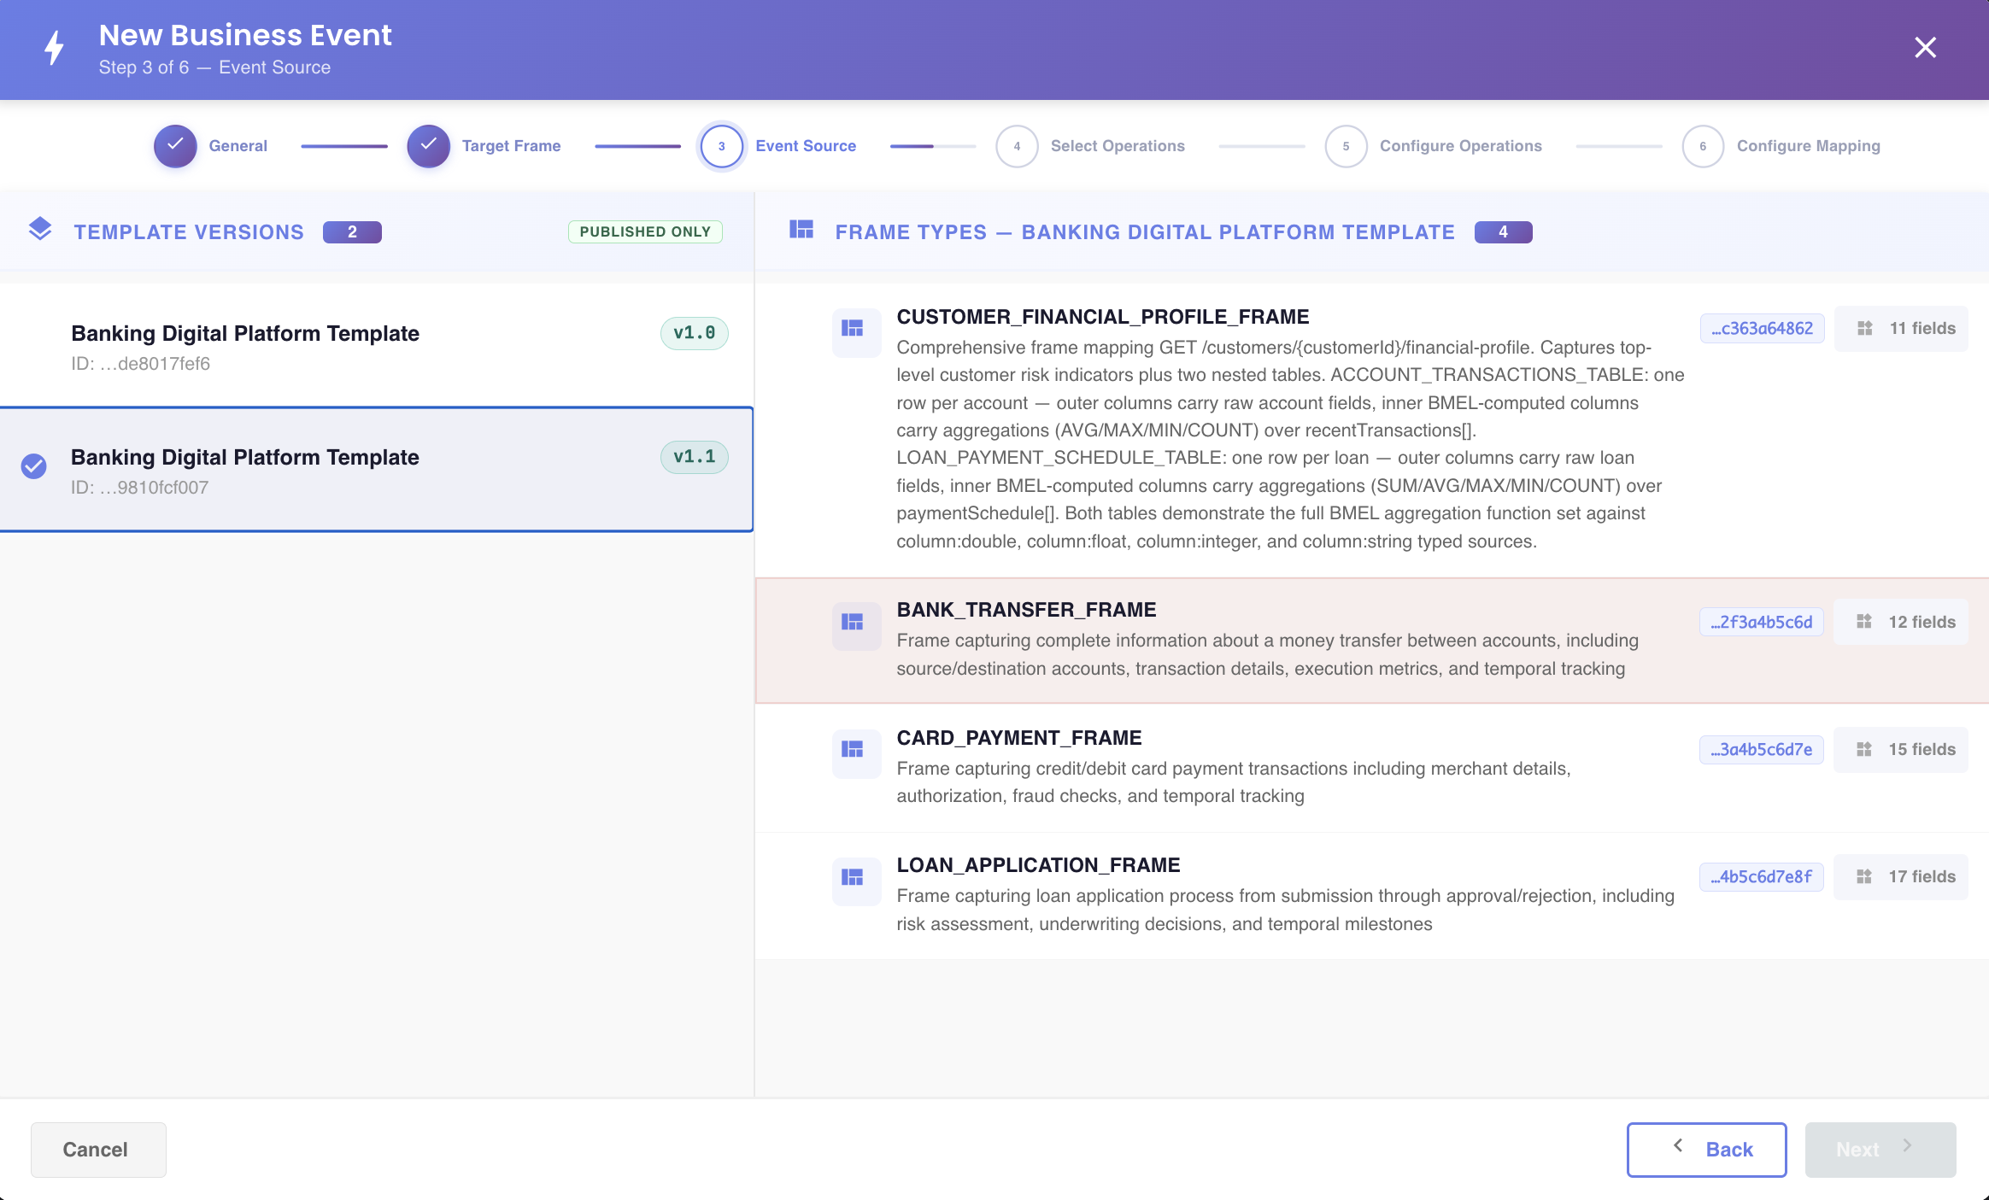
Task: Click the 17 fields badge icon
Action: [1864, 877]
